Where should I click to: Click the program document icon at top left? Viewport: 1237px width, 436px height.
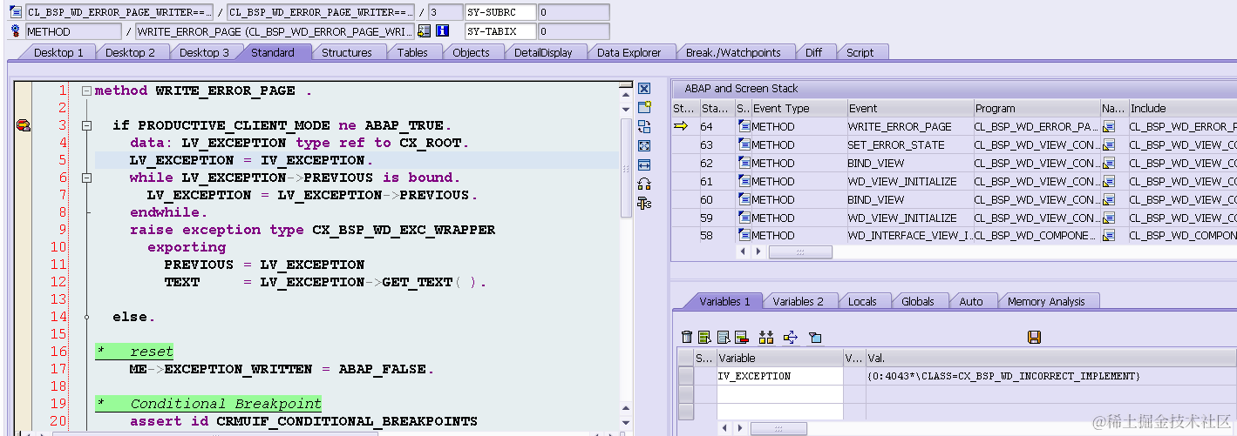(15, 12)
